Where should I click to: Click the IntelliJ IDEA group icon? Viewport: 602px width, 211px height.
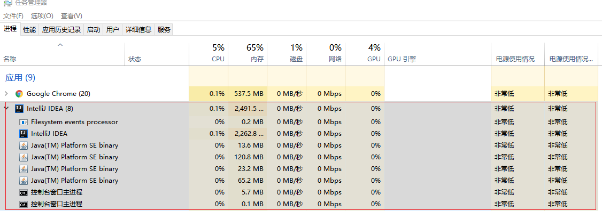click(19, 109)
